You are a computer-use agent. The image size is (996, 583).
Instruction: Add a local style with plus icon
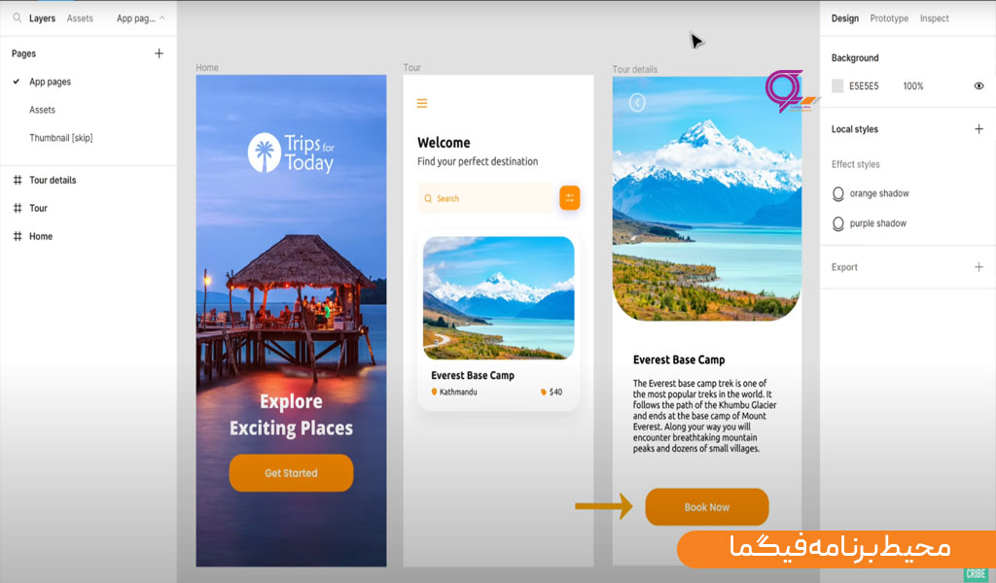(978, 129)
